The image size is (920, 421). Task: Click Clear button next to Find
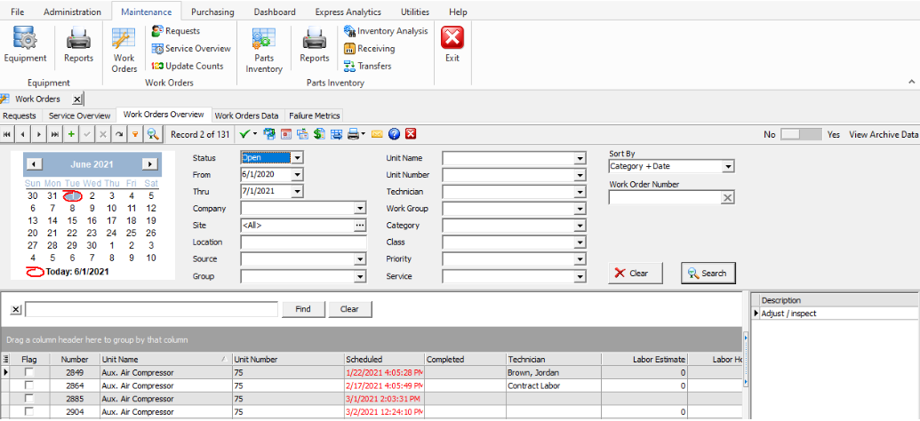pos(349,309)
